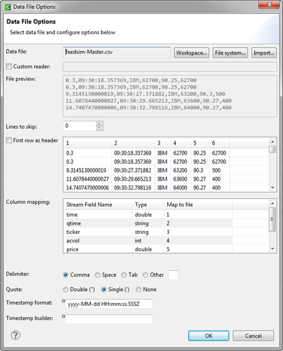283x351 pixels.
Task: Select the Space delimiter option
Action: pos(97,275)
